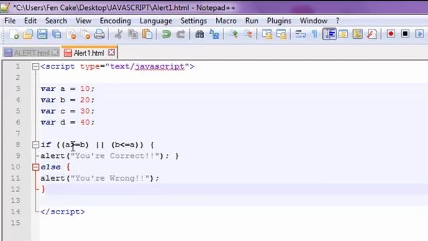
Task: Toggle synchronize horizontal scrolling icon
Action: tap(281, 34)
